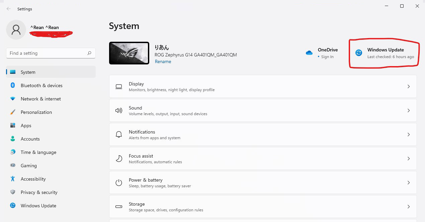Image resolution: width=425 pixels, height=222 pixels.
Task: Click 'Storage space, drives, configuration rules' text
Action: [166, 210]
